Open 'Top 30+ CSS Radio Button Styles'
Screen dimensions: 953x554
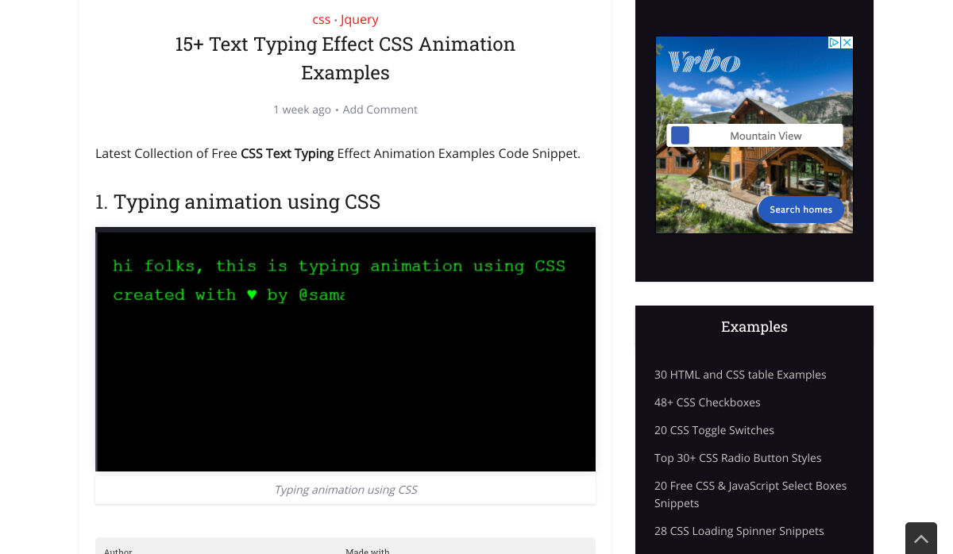[x=738, y=458]
